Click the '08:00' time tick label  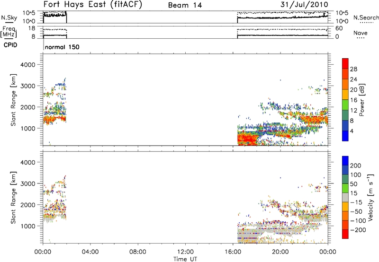click(138, 252)
